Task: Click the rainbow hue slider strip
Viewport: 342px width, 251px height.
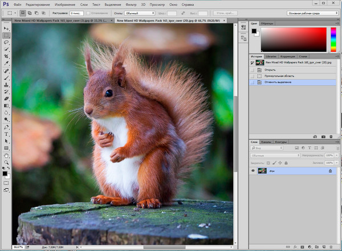Action: coord(333,39)
